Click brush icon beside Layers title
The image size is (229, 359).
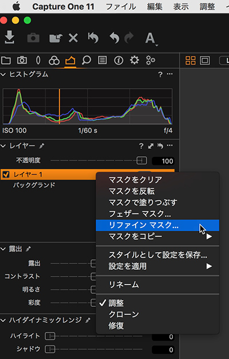pyautogui.click(x=41, y=146)
